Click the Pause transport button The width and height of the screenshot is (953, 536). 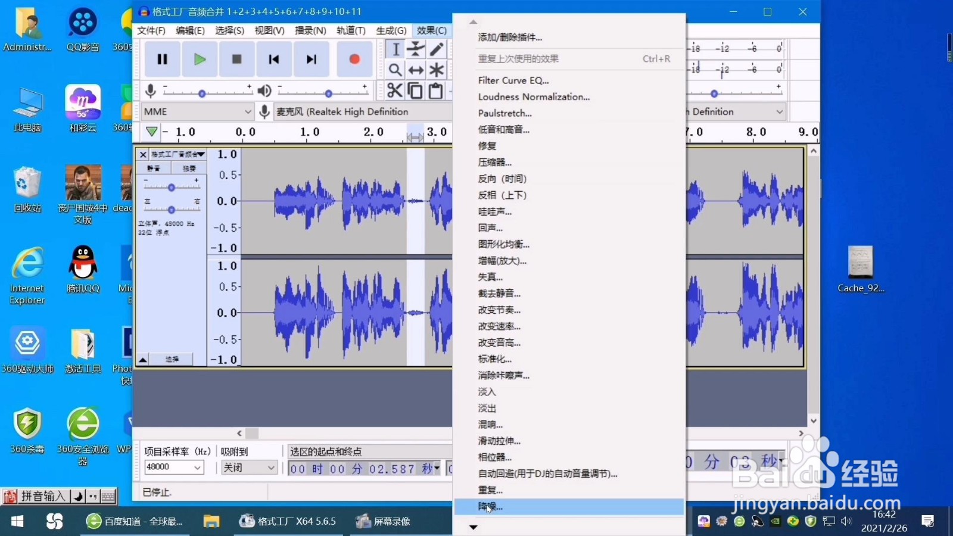pos(162,59)
